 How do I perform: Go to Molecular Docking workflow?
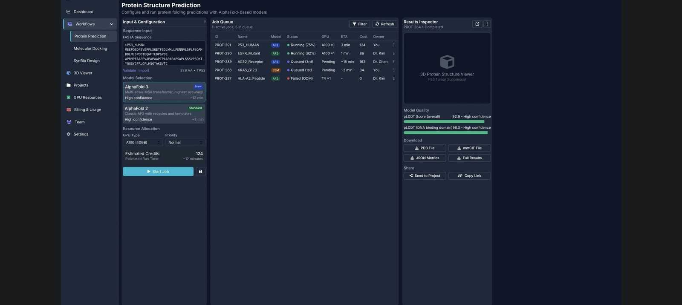(90, 49)
